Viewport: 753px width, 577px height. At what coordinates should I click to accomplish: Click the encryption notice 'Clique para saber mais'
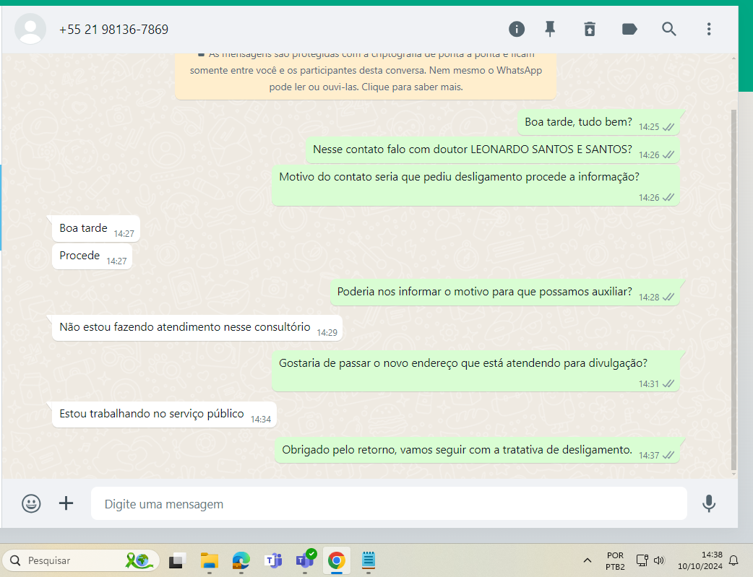click(x=412, y=87)
